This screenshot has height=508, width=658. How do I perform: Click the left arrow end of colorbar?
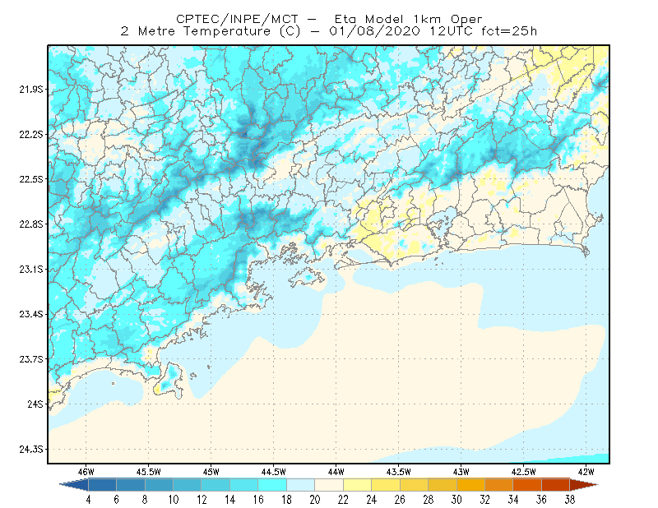point(74,485)
